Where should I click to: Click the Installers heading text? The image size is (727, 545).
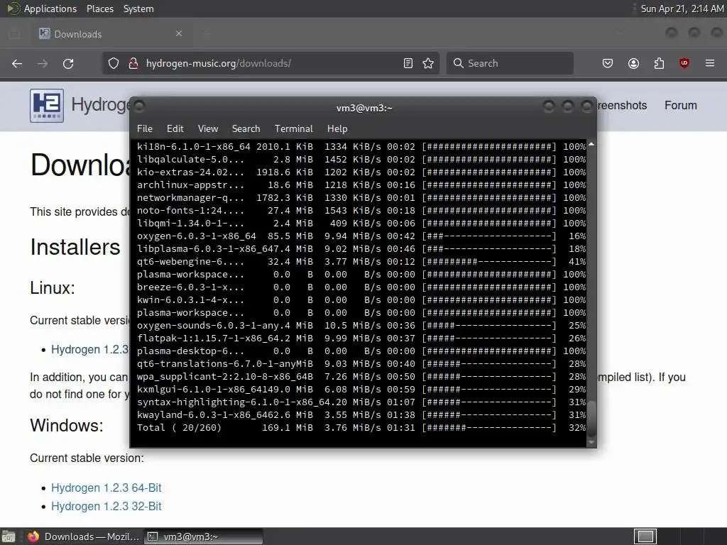tap(75, 247)
